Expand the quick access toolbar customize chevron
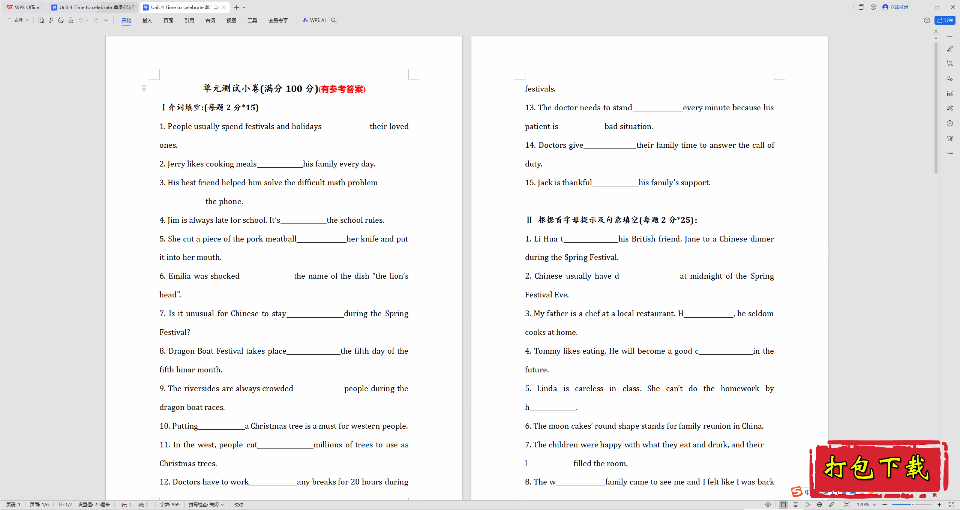960x510 pixels. 106,20
